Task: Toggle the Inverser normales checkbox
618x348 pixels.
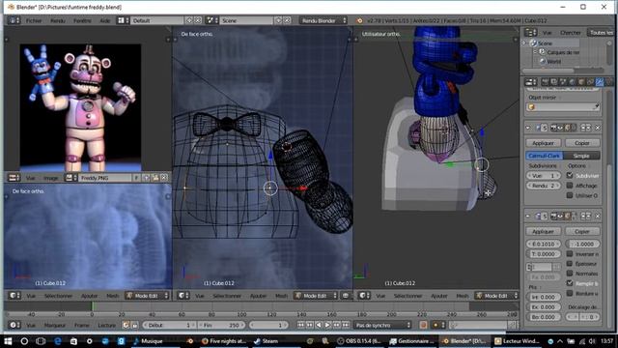Action: (x=570, y=253)
